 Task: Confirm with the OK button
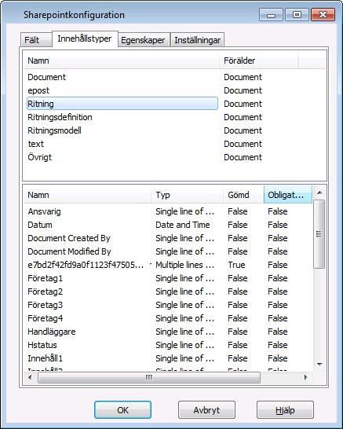(122, 410)
